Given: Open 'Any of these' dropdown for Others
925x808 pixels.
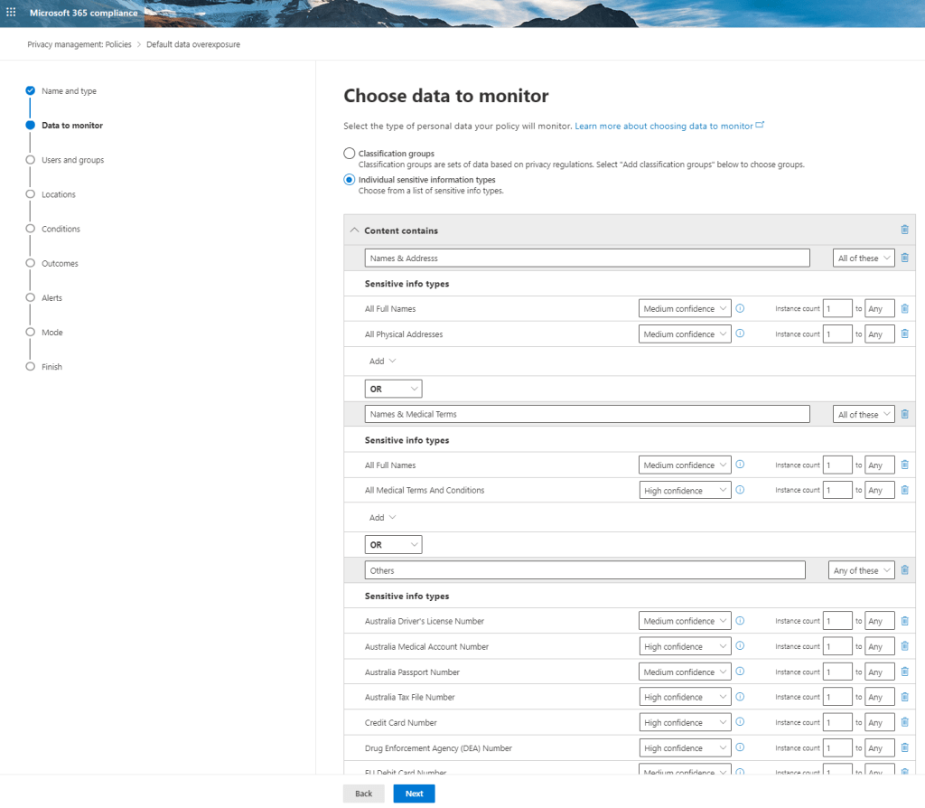Looking at the screenshot, I should (862, 570).
